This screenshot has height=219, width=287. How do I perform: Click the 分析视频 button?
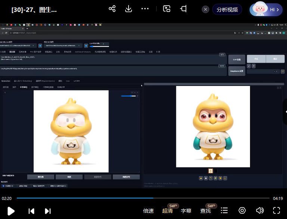coord(227,10)
